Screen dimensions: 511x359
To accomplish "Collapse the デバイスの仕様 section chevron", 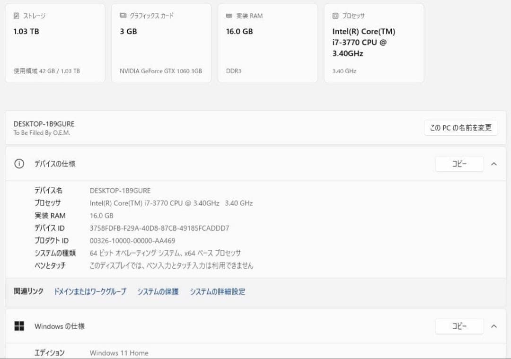I will (x=494, y=164).
